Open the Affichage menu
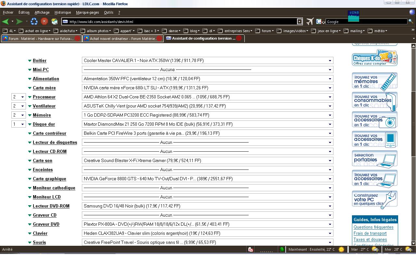Image resolution: width=416 pixels, height=264 pixels. [42, 12]
